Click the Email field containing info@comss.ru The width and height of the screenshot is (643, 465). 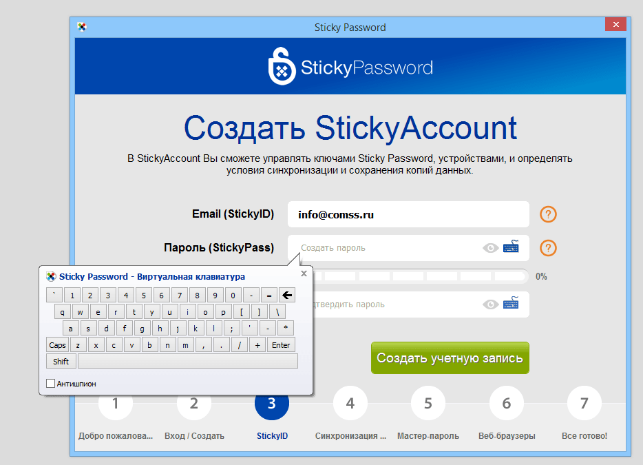pos(408,214)
